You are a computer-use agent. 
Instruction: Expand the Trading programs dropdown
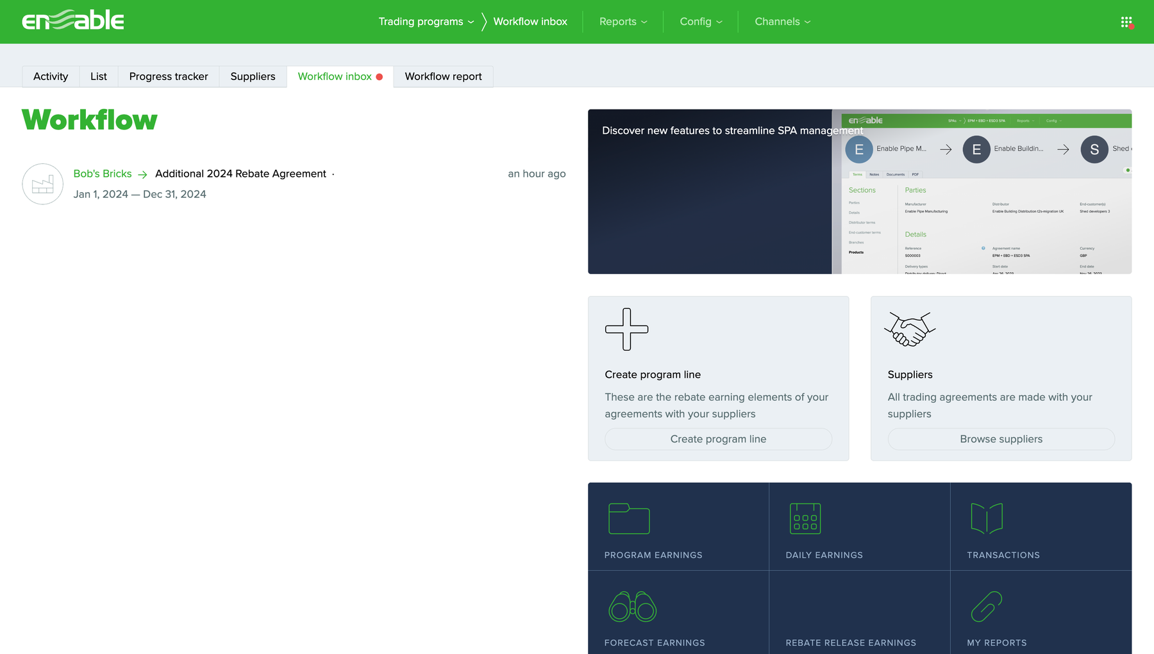tap(426, 22)
